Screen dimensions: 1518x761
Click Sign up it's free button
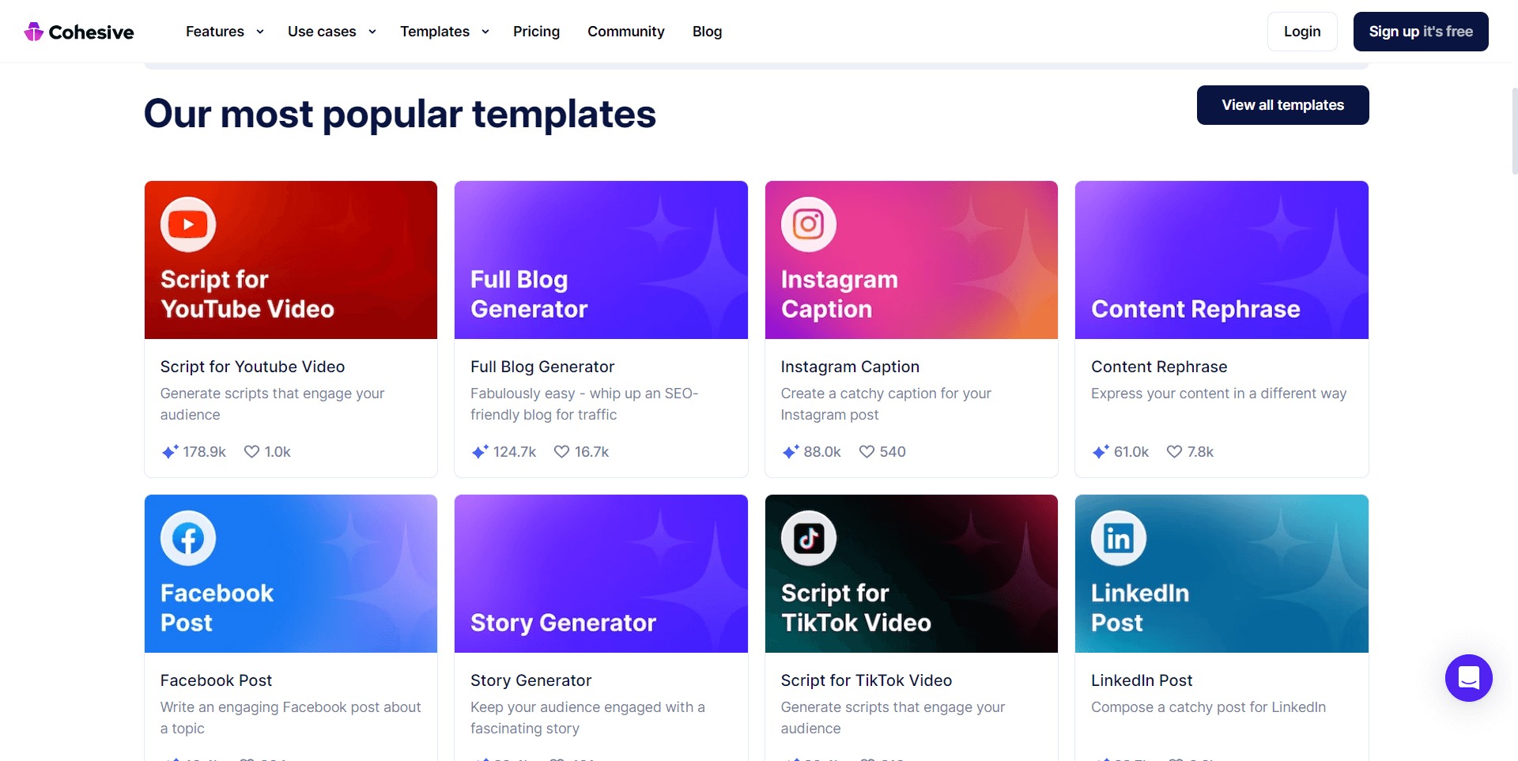click(x=1421, y=32)
